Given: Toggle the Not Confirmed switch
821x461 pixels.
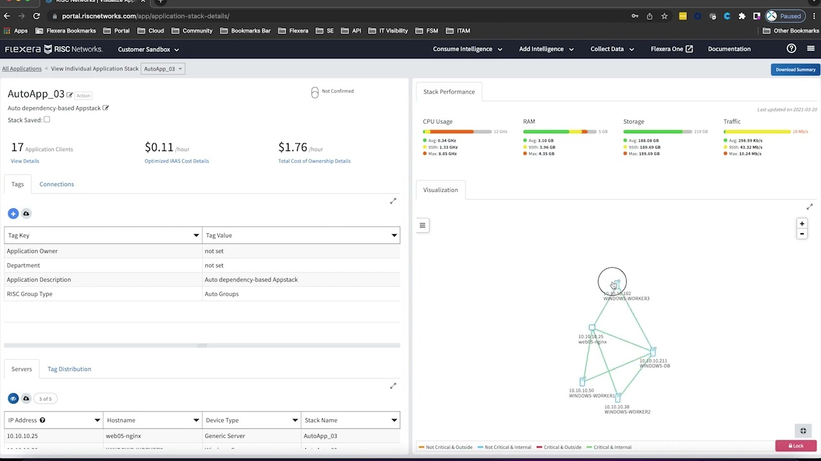Looking at the screenshot, I should coord(315,93).
